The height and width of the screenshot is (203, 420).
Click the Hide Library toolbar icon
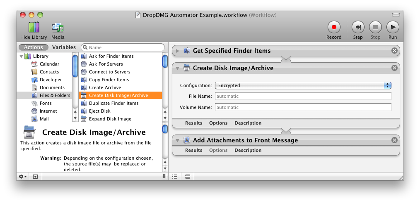tap(34, 27)
